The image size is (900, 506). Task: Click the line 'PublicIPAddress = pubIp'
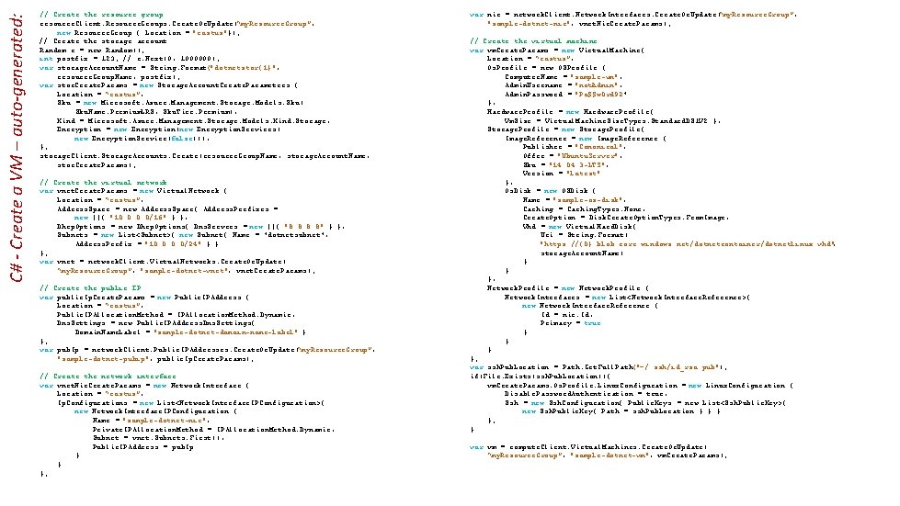(142, 447)
